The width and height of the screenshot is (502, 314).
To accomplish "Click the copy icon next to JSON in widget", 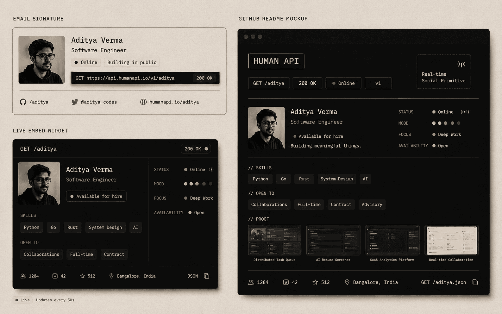I will click(207, 276).
